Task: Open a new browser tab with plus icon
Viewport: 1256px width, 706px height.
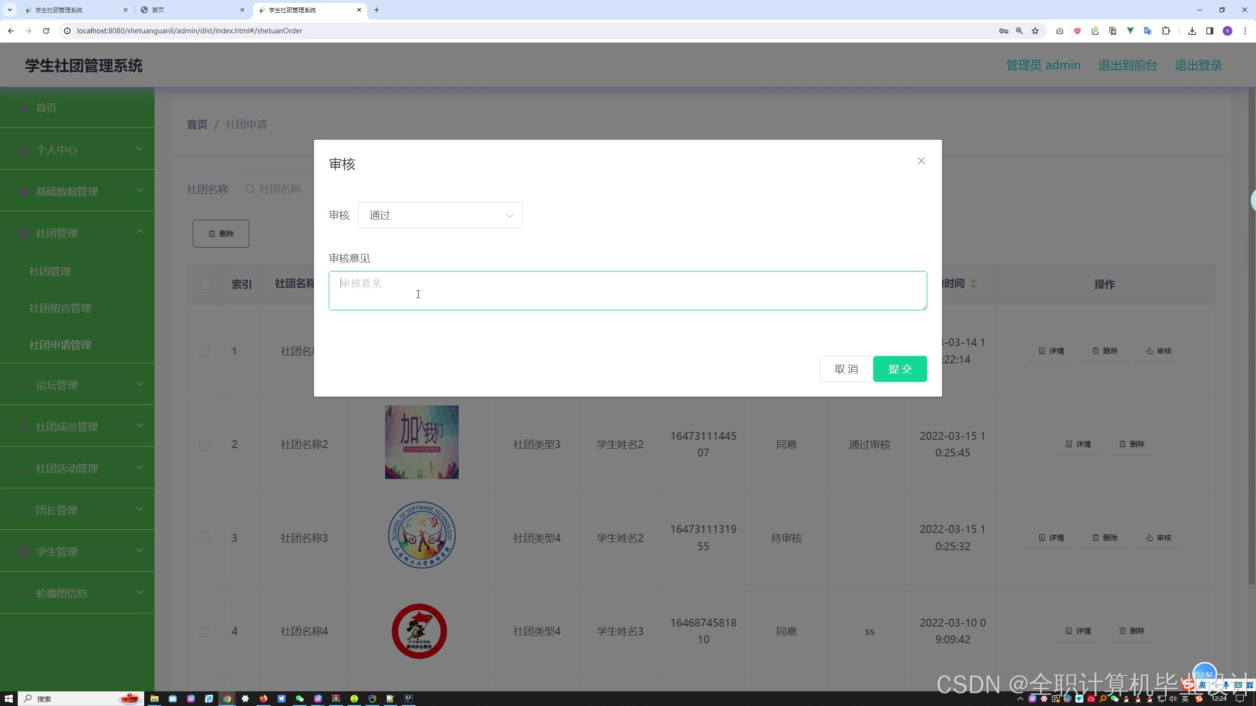Action: (x=376, y=10)
